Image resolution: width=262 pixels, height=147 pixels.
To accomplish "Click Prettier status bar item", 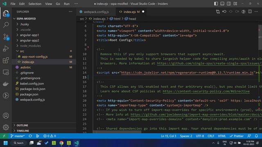I will tap(237, 136).
